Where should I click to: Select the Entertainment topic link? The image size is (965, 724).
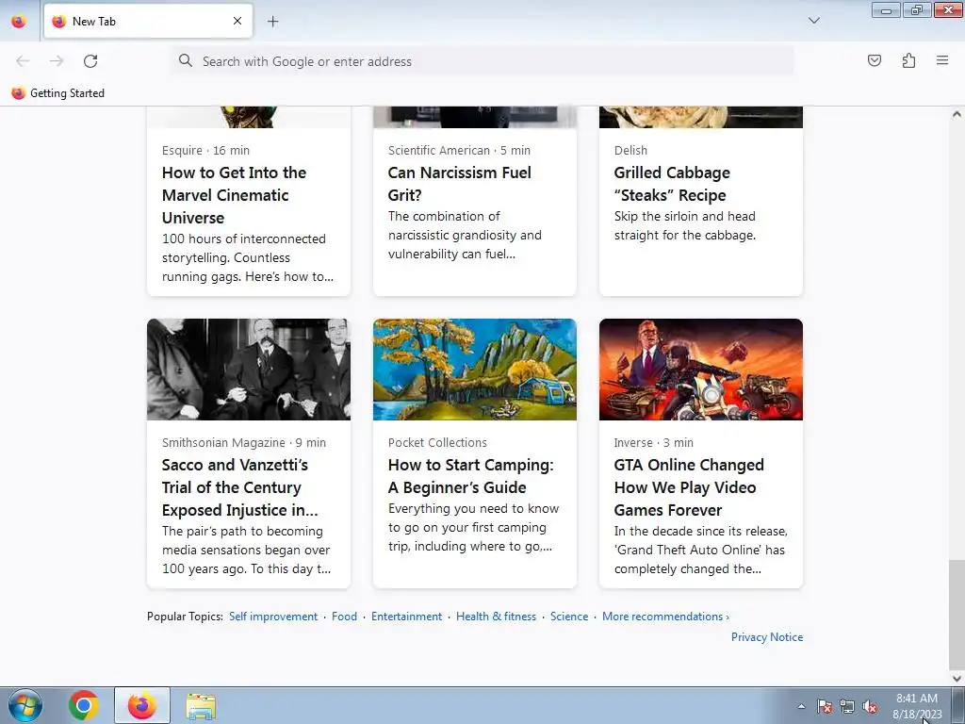(x=406, y=617)
